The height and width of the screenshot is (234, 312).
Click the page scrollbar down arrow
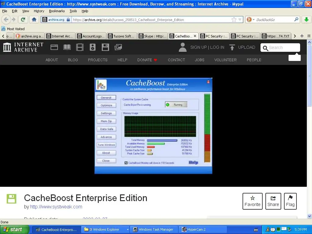point(309,216)
